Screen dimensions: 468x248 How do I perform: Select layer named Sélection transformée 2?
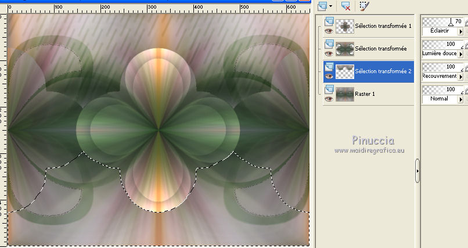pos(383,71)
